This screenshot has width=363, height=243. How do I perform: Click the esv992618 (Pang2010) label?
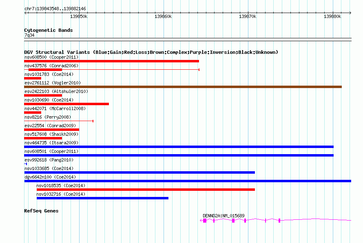(49, 160)
